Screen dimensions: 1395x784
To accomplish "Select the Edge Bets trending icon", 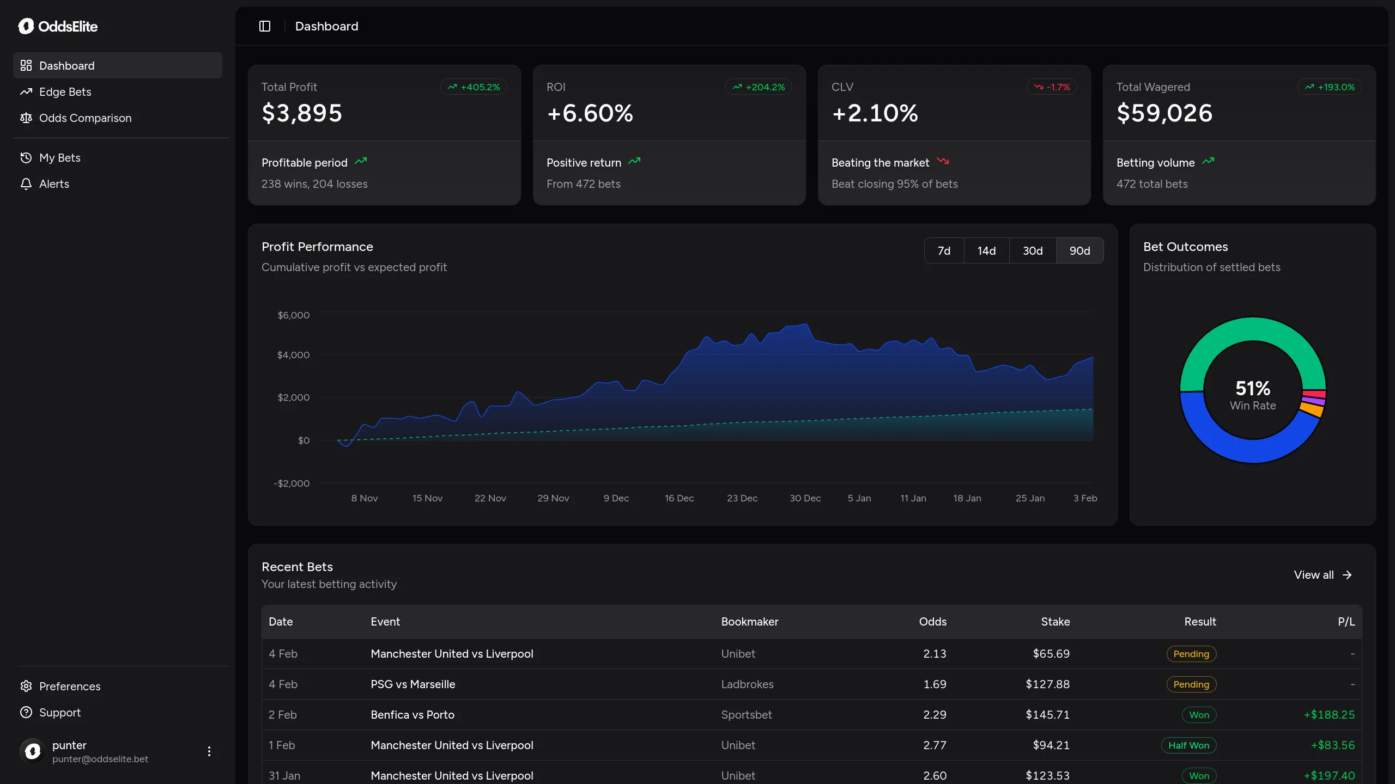I will coord(27,91).
